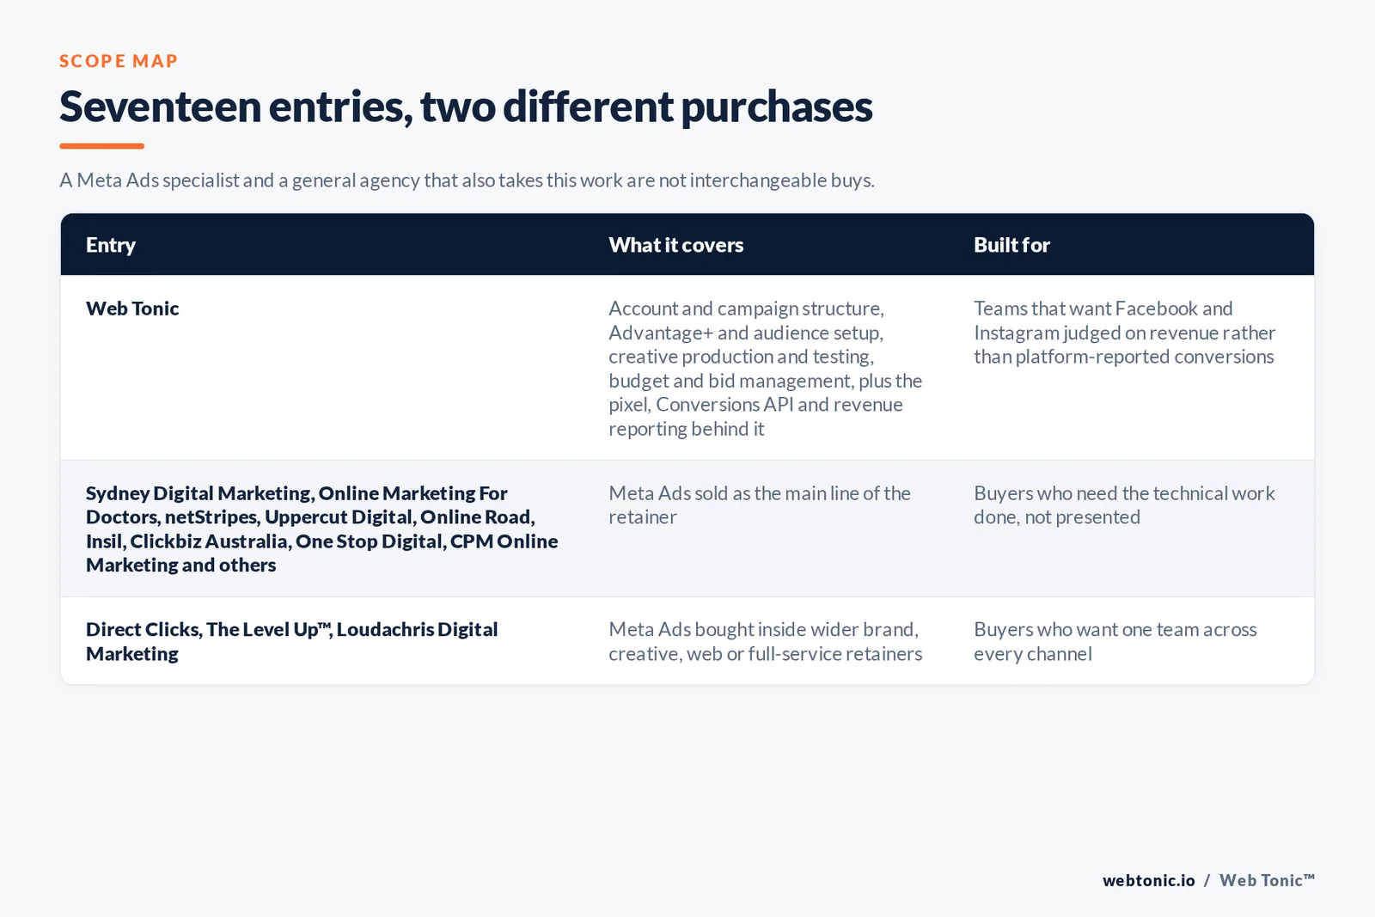Select the 'What it covers' column header

point(676,245)
